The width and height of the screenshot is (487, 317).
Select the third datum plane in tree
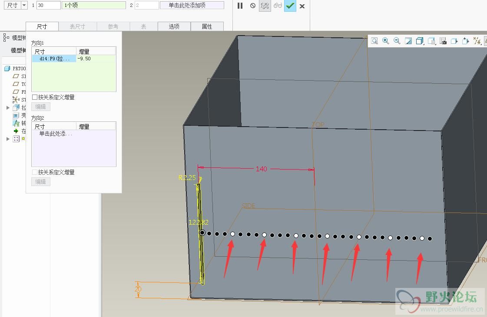(19, 92)
